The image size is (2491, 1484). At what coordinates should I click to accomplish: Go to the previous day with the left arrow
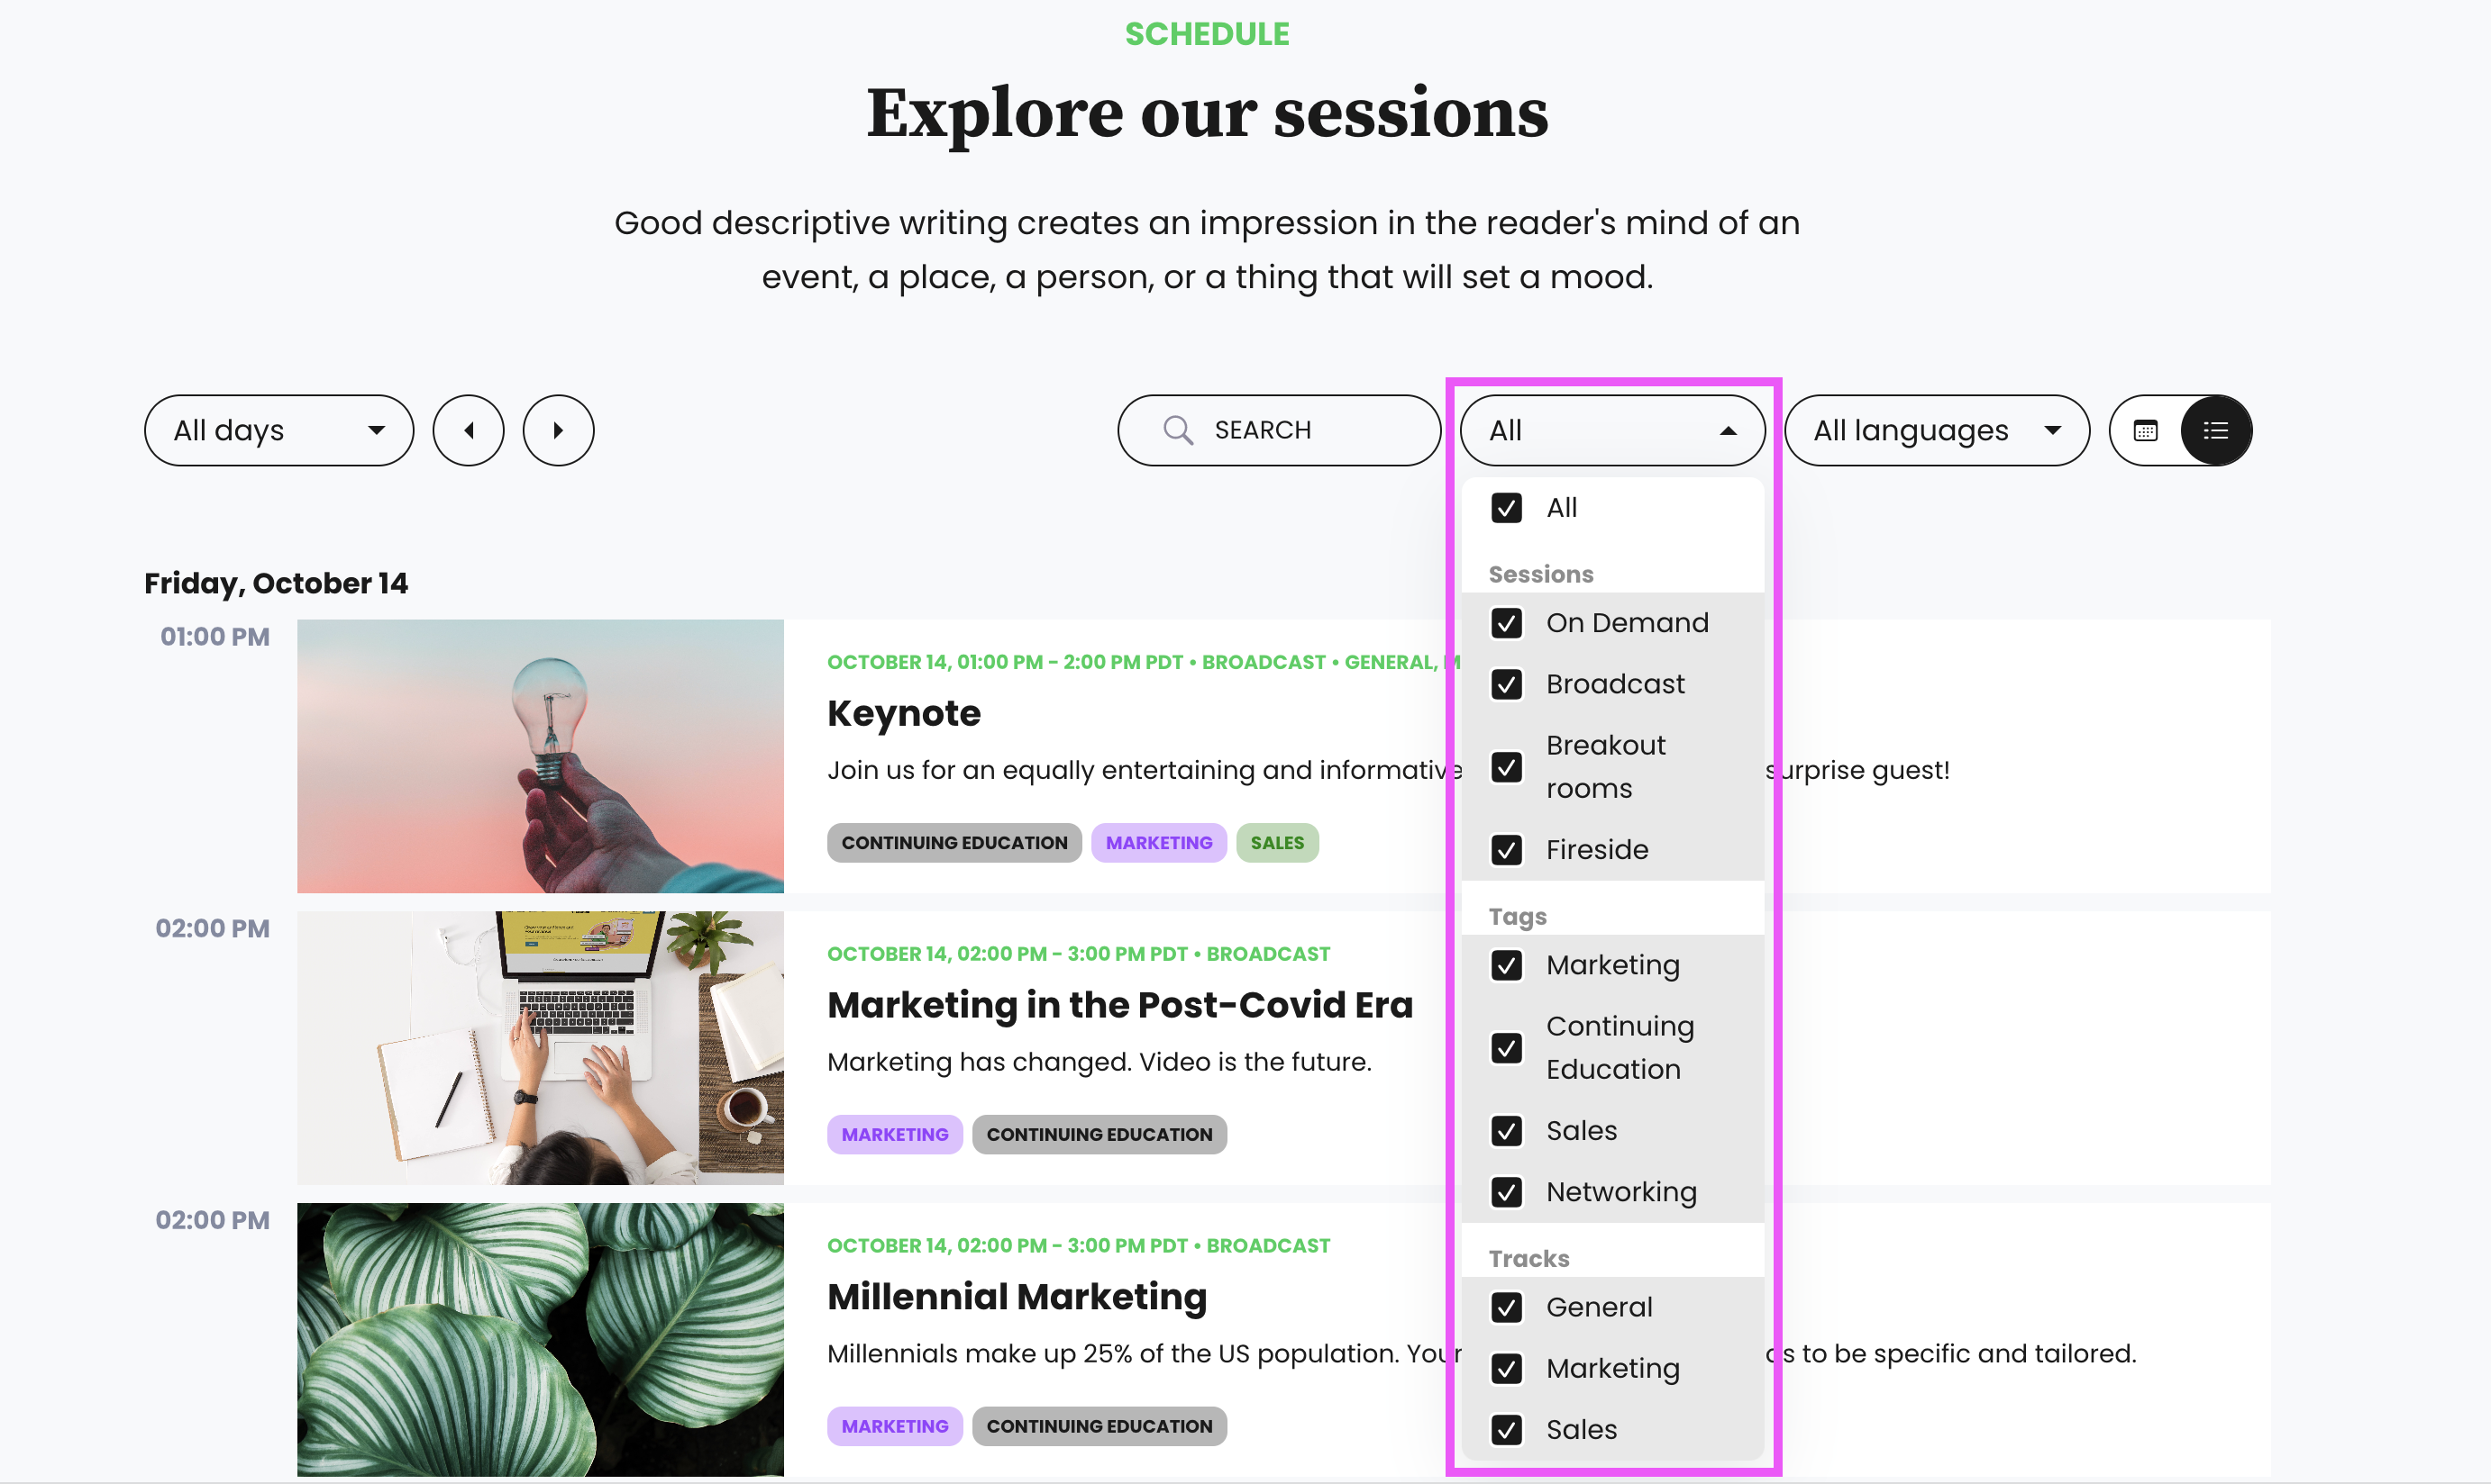469,430
